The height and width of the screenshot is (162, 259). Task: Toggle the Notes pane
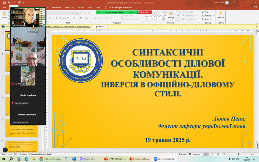coord(182,154)
